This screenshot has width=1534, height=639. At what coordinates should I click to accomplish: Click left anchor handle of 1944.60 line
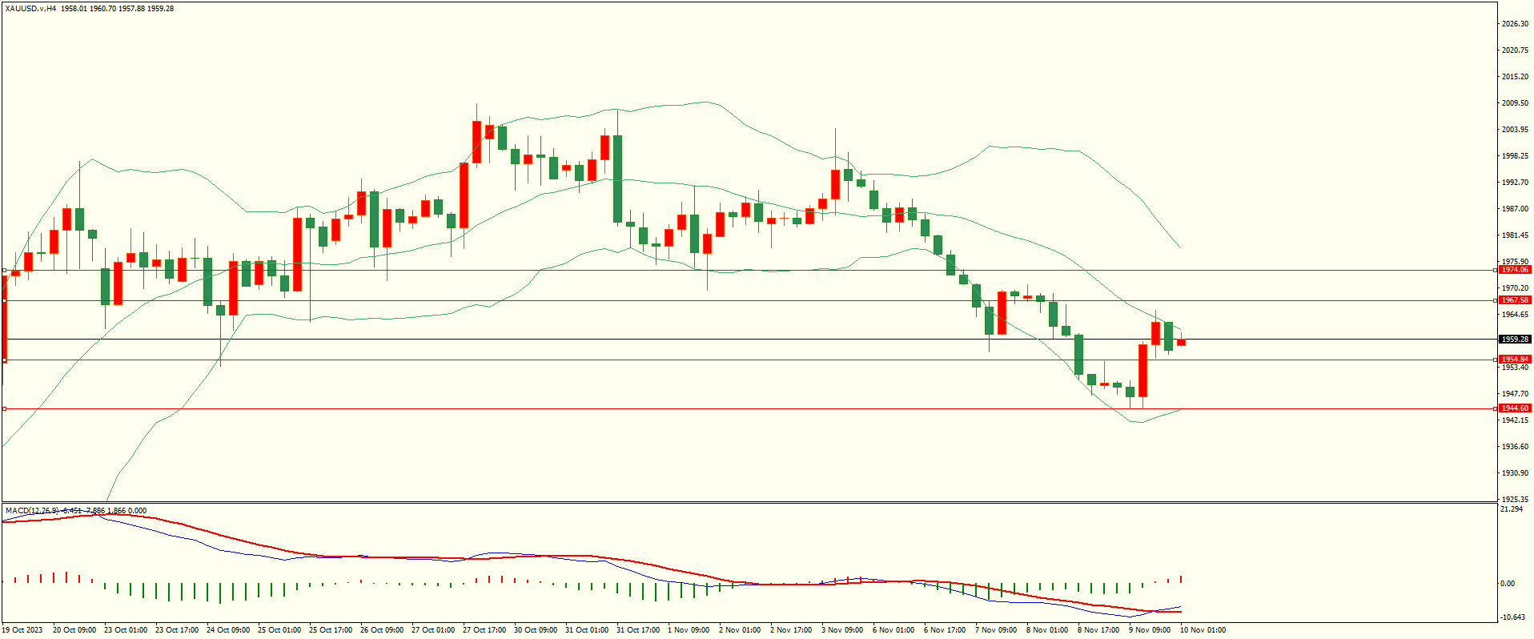coord(4,408)
